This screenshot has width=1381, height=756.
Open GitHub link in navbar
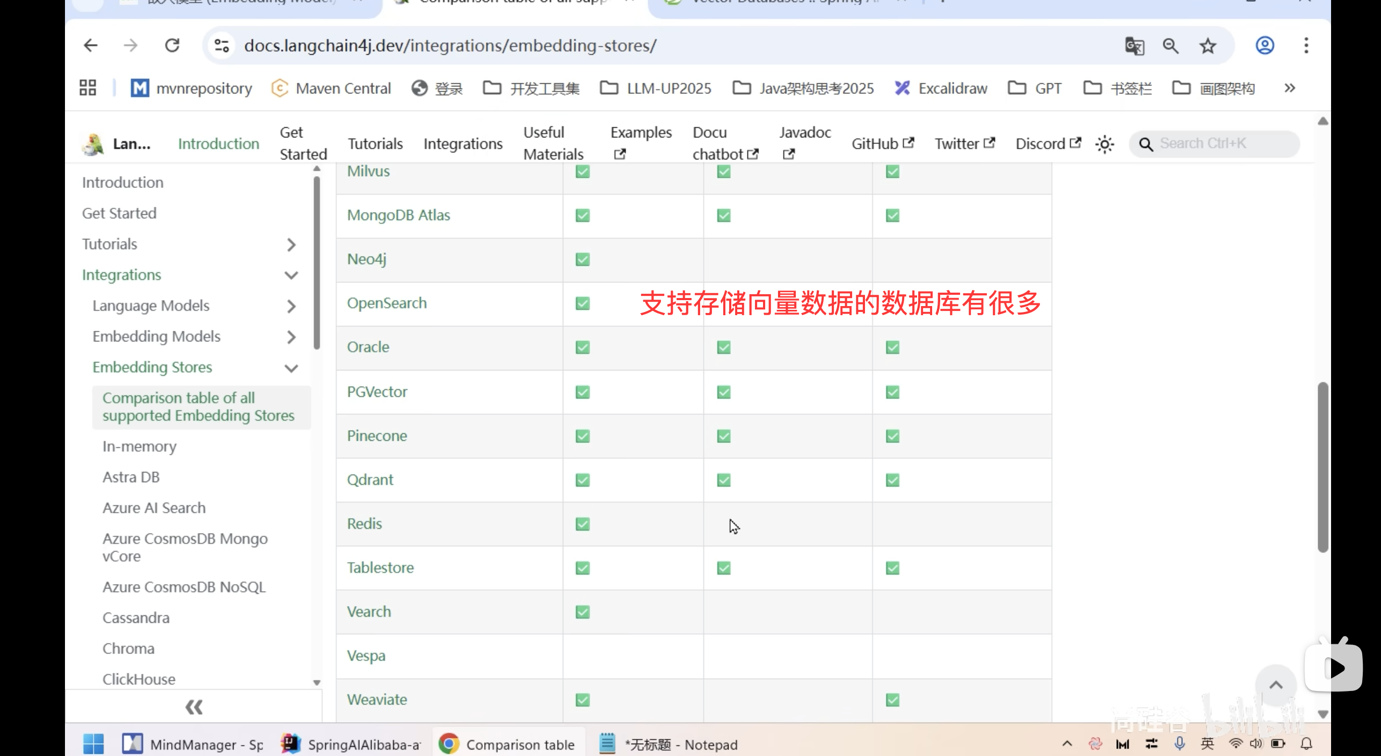tap(882, 143)
